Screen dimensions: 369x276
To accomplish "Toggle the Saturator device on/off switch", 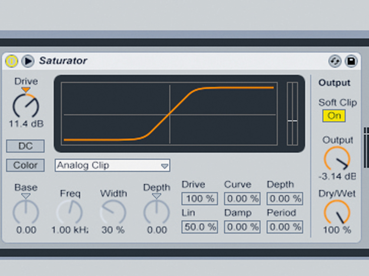I will pos(12,61).
